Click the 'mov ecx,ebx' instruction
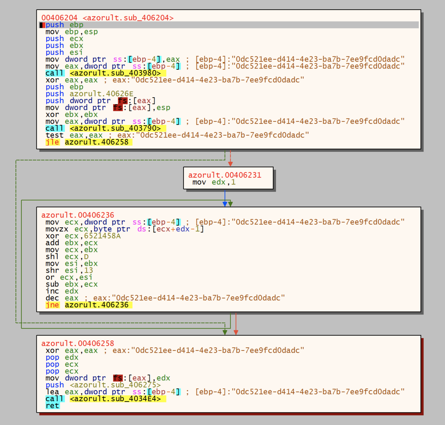Screen dimensions: 445x425 point(72,250)
